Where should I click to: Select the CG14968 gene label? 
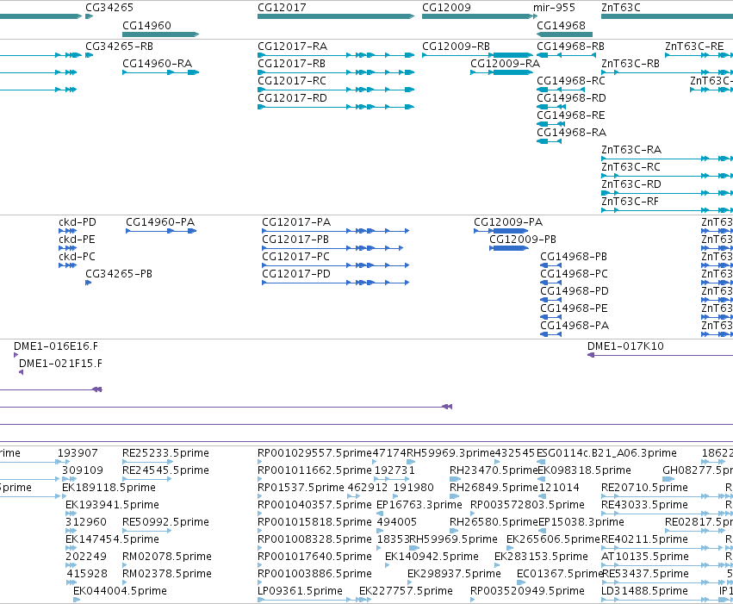coord(561,25)
